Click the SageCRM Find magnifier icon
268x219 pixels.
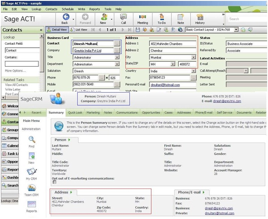[x=32, y=140]
